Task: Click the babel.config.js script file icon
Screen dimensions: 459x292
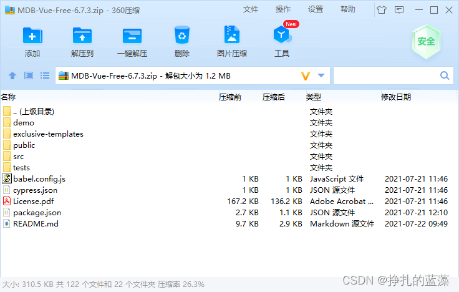Action: [x=7, y=178]
